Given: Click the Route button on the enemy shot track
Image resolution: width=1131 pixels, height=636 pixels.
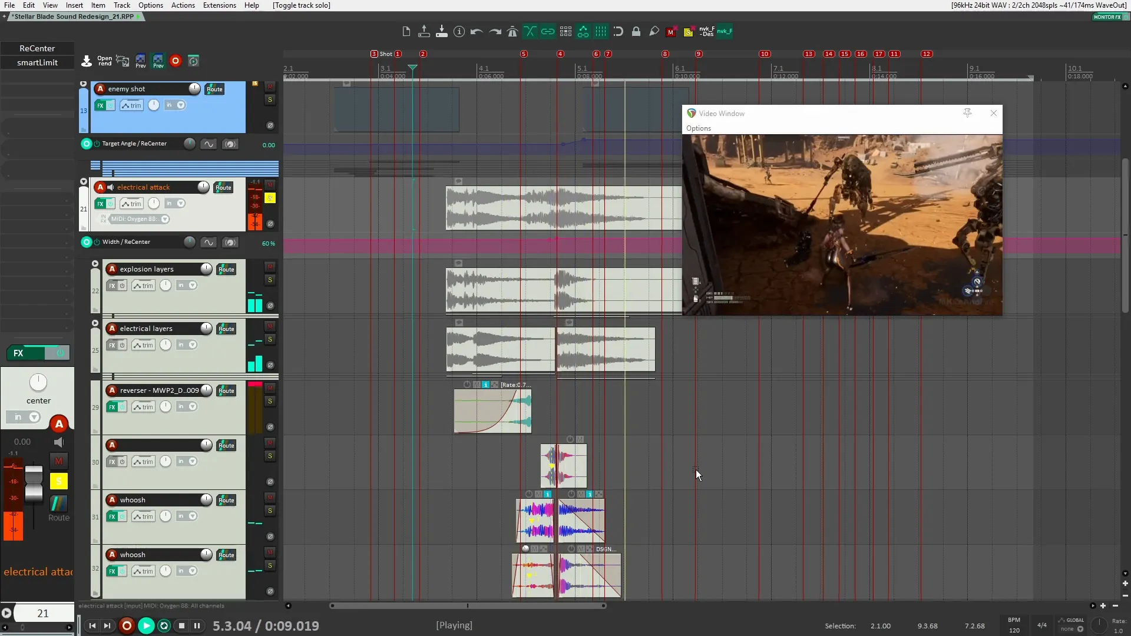Looking at the screenshot, I should pyautogui.click(x=215, y=89).
